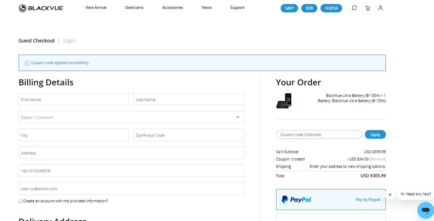Screen dimensions: 434x221
Task: Click the 'Coupon: crodash' label
Action: click(x=290, y=159)
